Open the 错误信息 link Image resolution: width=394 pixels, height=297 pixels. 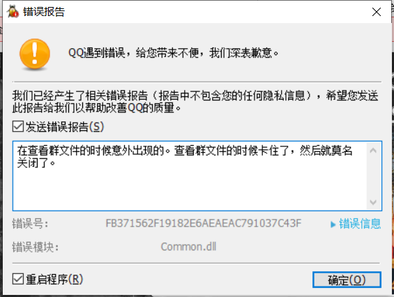(360, 223)
